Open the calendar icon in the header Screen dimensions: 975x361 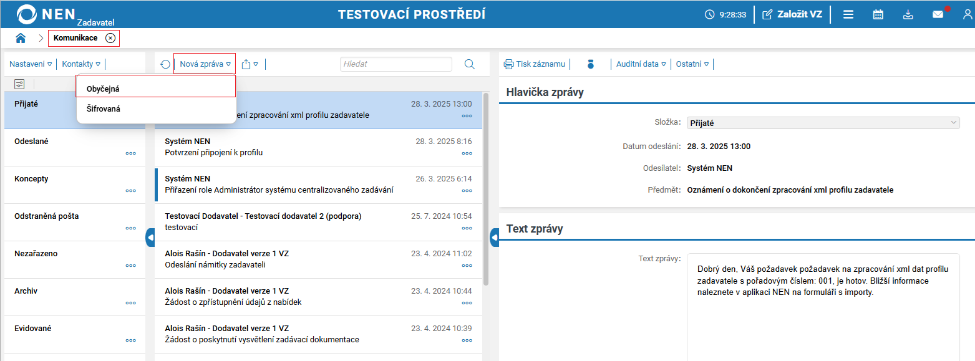(x=878, y=14)
